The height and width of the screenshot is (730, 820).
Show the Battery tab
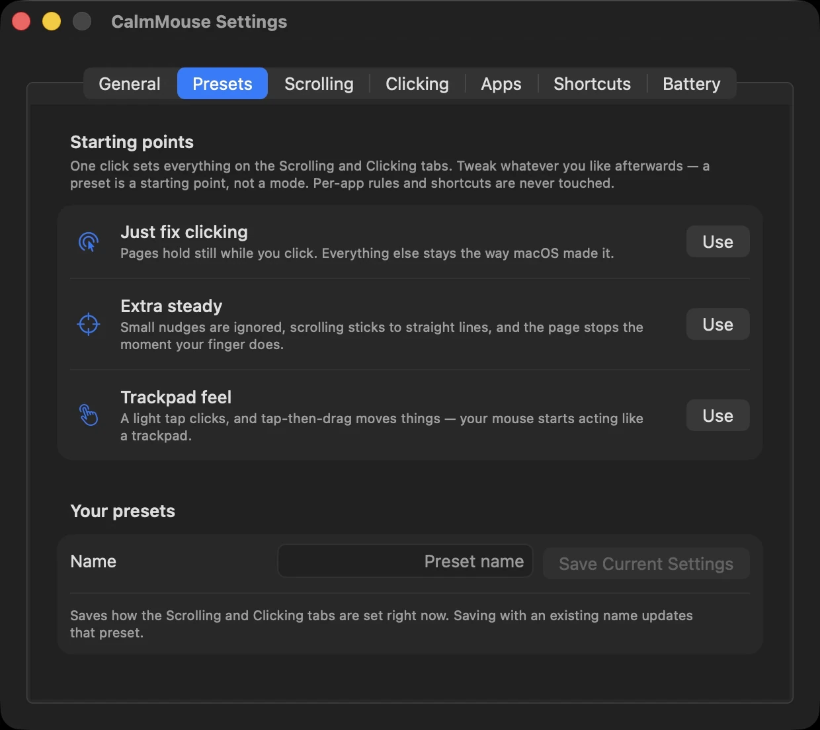click(x=692, y=84)
